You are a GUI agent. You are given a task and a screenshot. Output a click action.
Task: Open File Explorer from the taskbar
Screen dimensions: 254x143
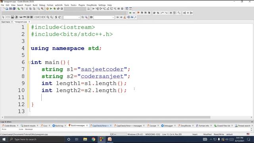pos(85,139)
